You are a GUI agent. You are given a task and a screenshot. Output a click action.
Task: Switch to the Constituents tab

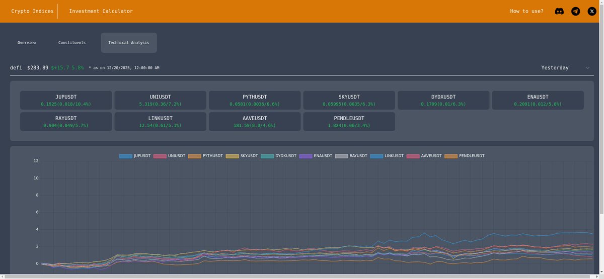pyautogui.click(x=72, y=43)
